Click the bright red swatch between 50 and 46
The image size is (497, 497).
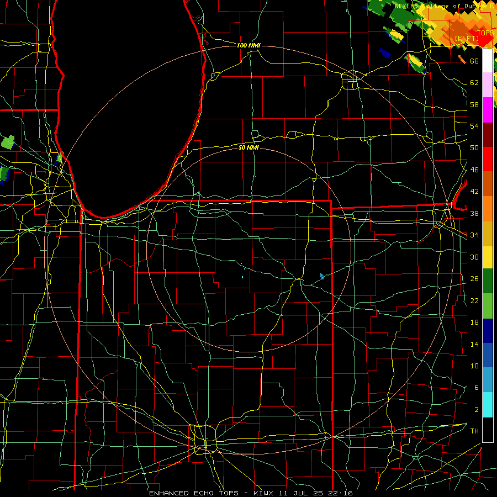click(488, 159)
